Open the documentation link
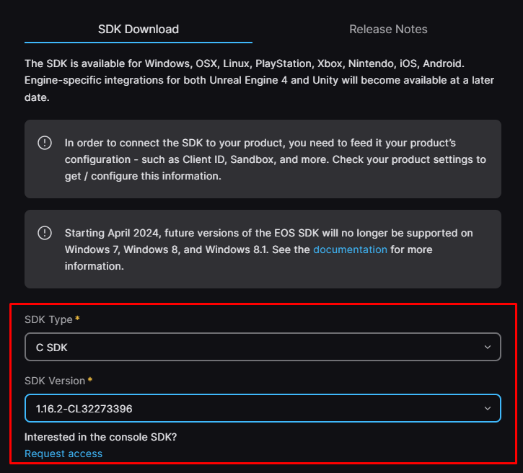Viewport: 523px width, 473px height. tap(350, 249)
